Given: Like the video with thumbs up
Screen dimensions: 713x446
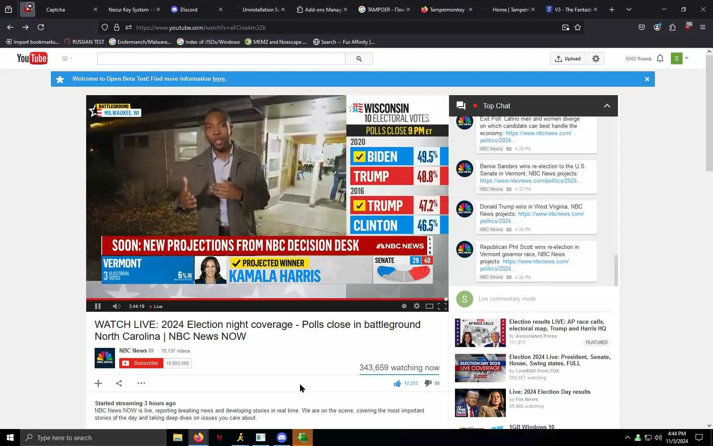Looking at the screenshot, I should pyautogui.click(x=397, y=384).
